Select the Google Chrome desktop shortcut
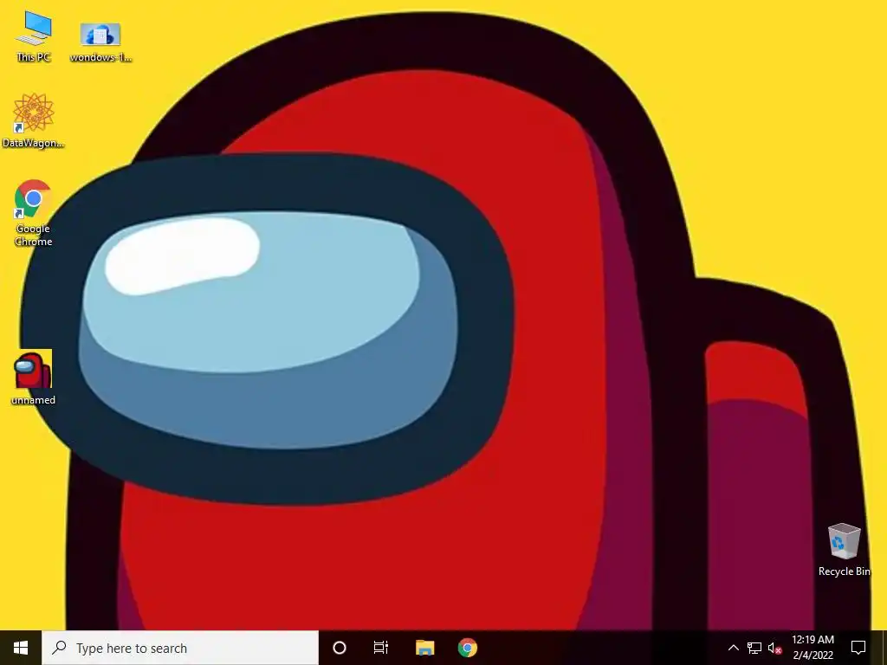 pyautogui.click(x=34, y=213)
